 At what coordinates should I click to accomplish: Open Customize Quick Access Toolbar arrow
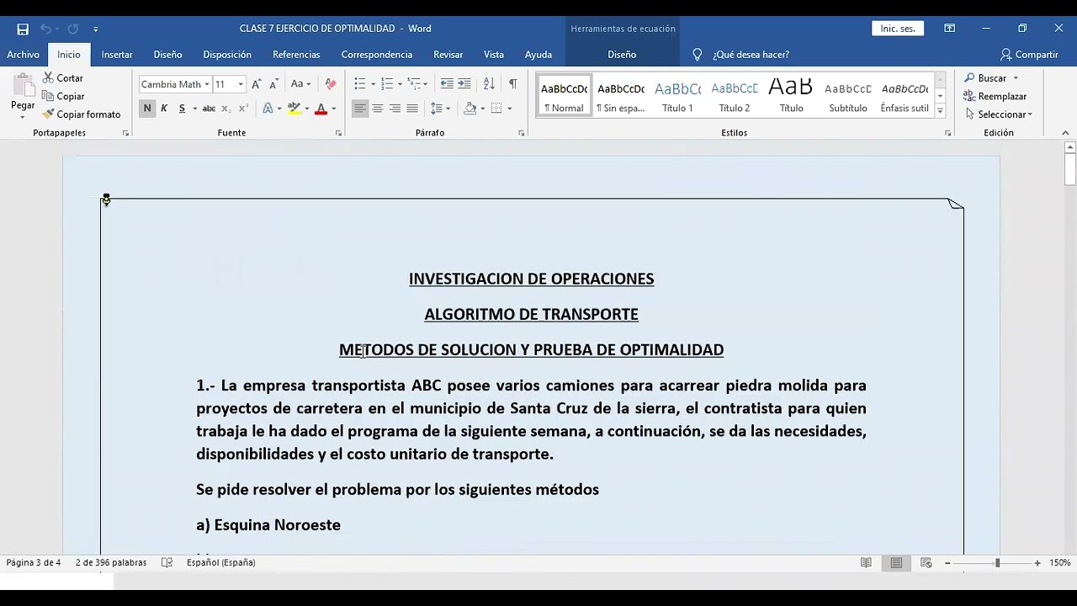[95, 29]
